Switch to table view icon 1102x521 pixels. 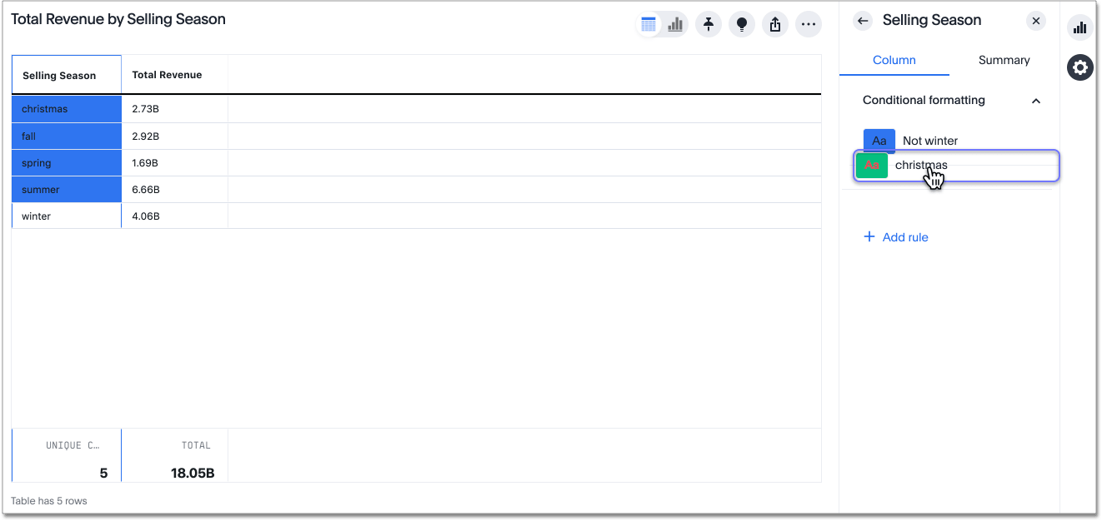[x=649, y=25]
